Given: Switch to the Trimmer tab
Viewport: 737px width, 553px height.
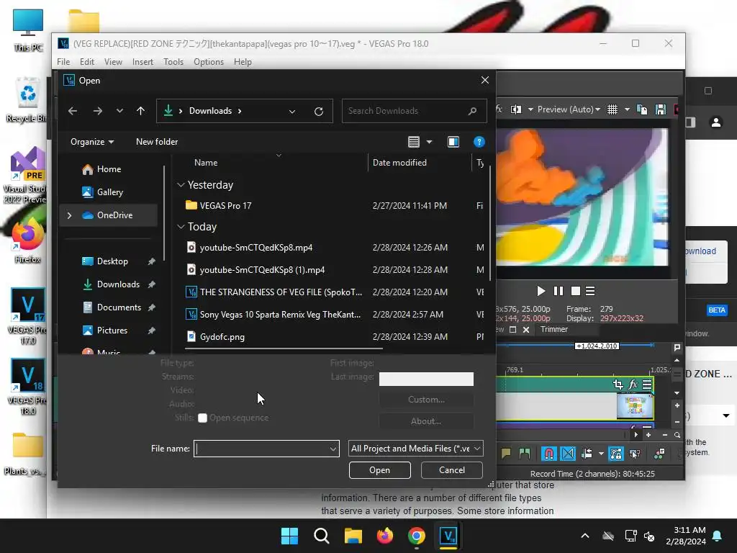Looking at the screenshot, I should coord(554,330).
